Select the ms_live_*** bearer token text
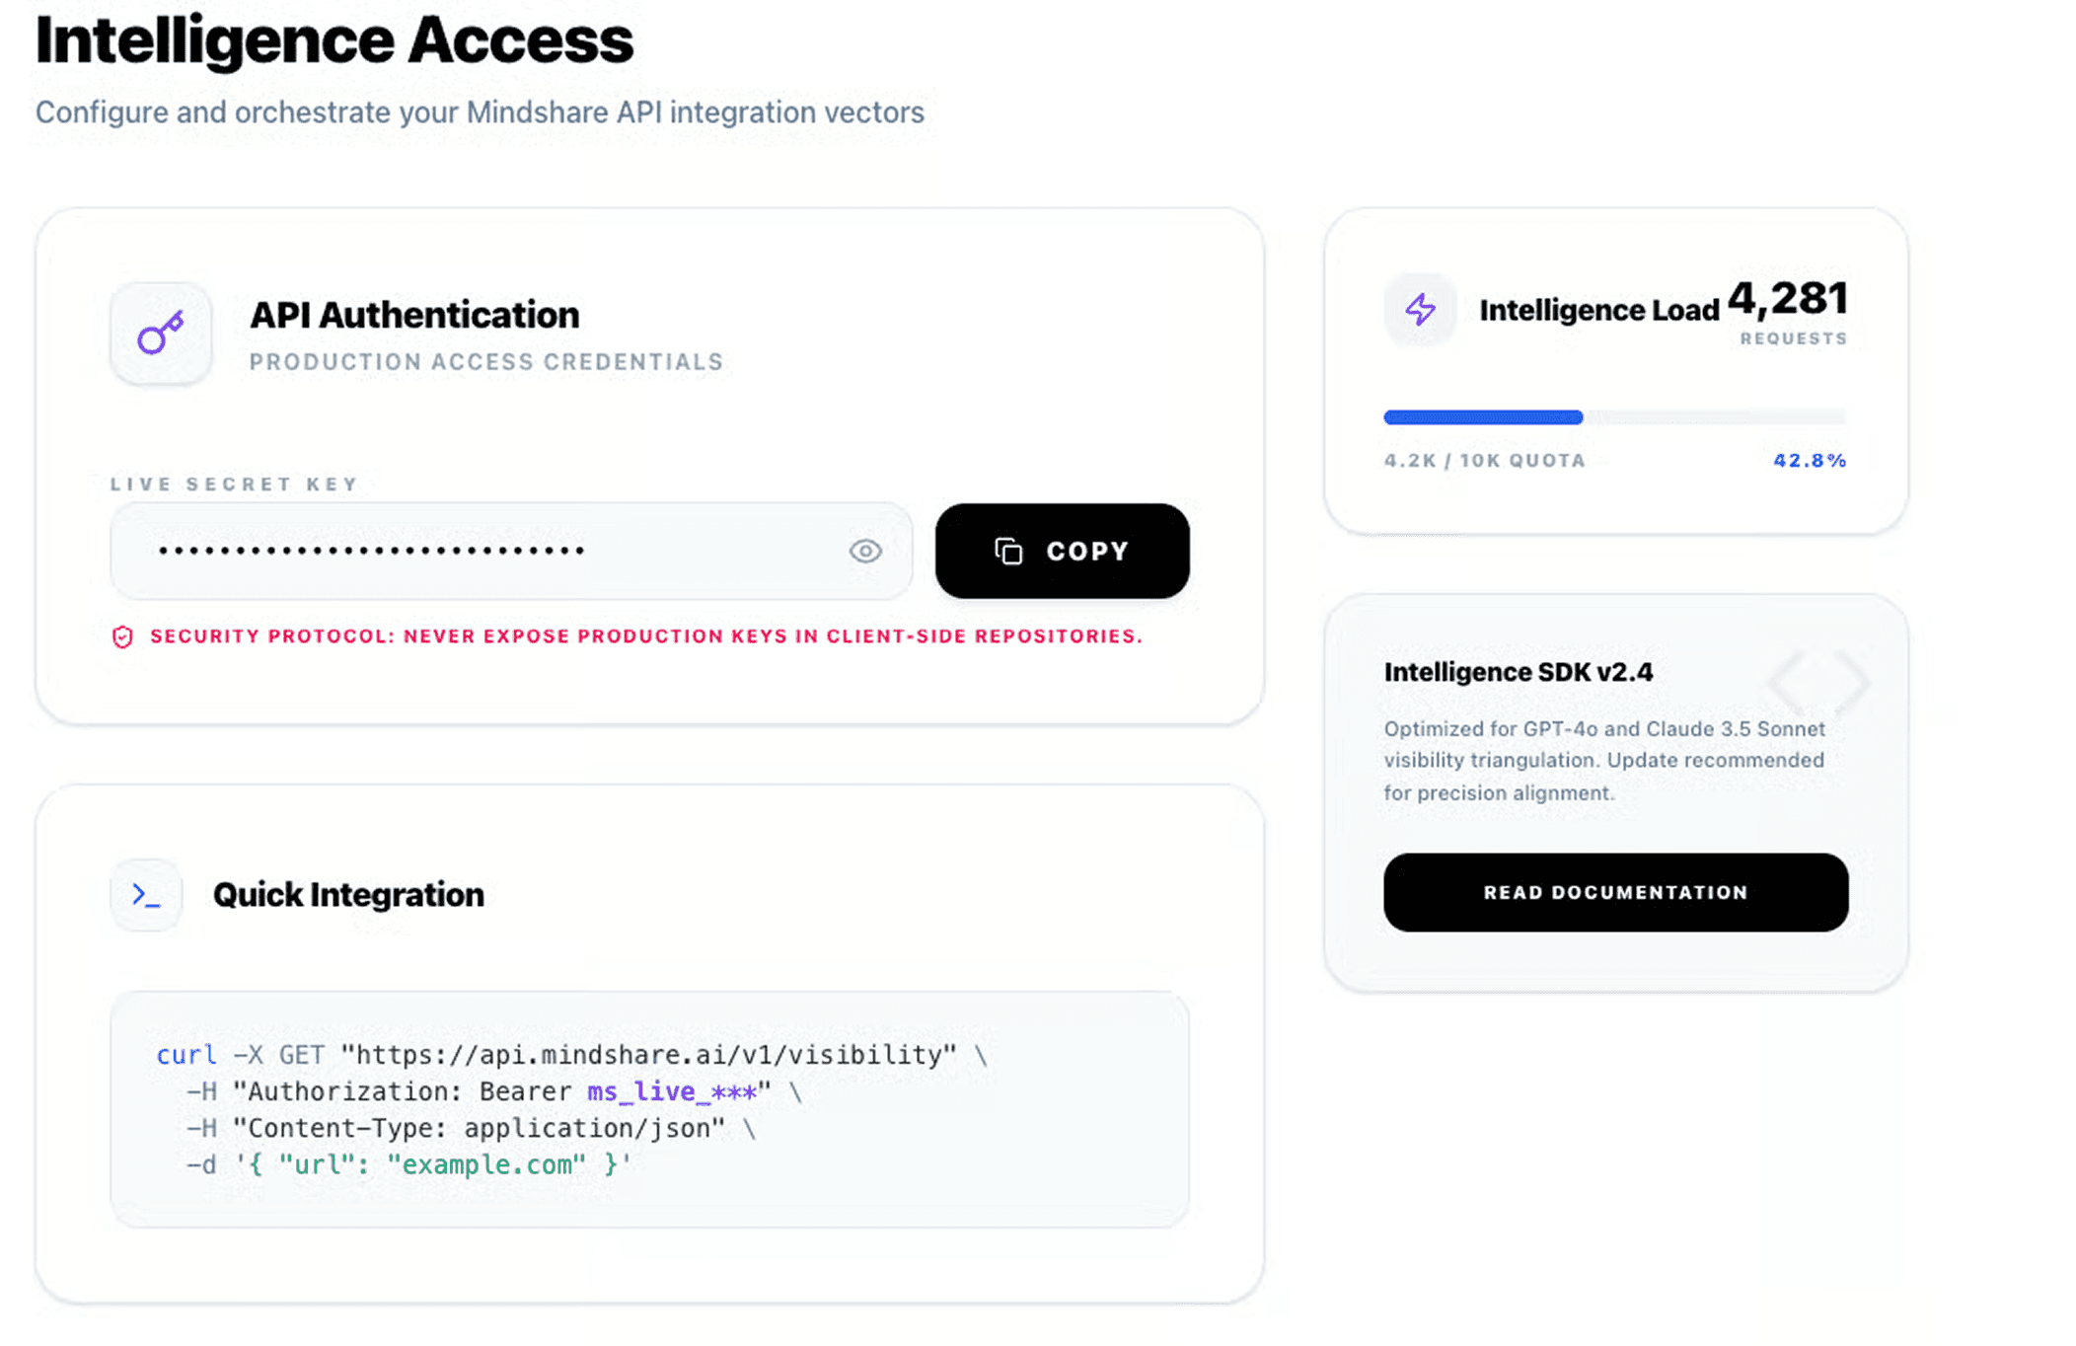The height and width of the screenshot is (1346, 2076). click(672, 1091)
